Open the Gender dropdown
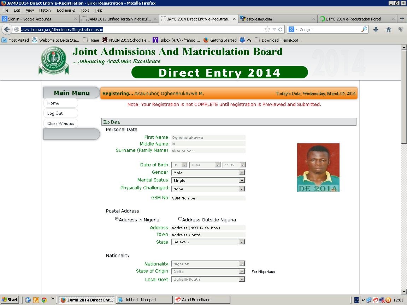407x305 pixels. [208, 173]
